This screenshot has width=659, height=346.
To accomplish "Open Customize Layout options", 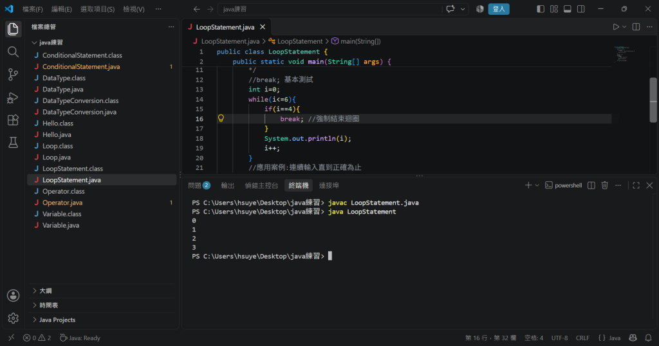I will click(554, 9).
